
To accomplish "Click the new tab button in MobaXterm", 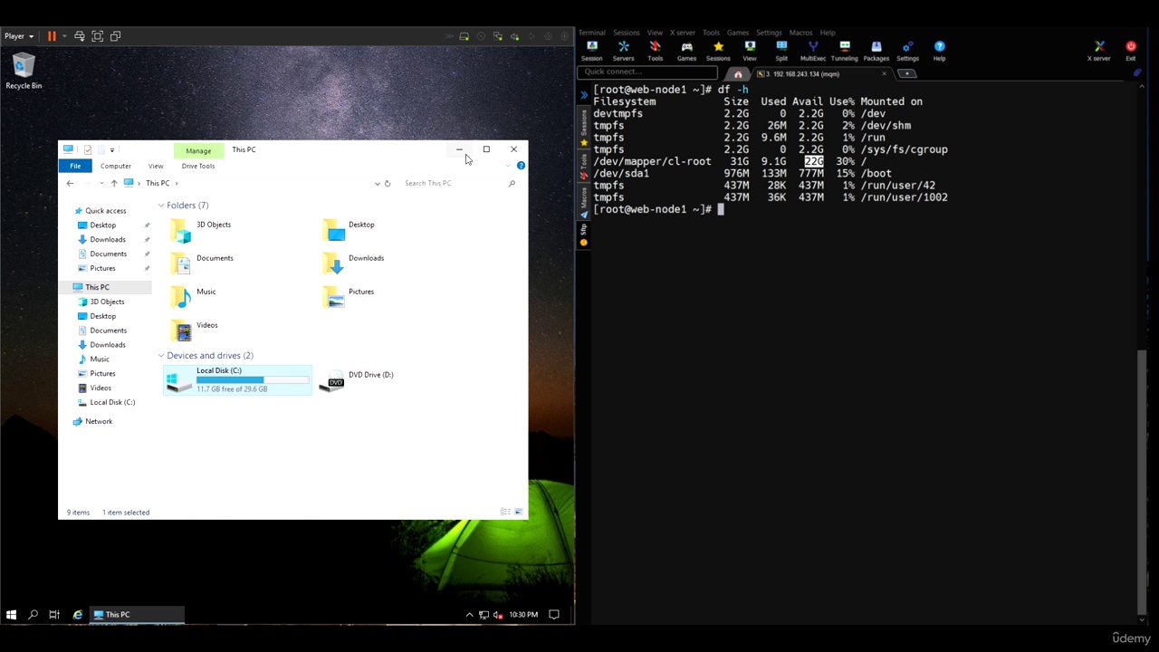I will 906,74.
